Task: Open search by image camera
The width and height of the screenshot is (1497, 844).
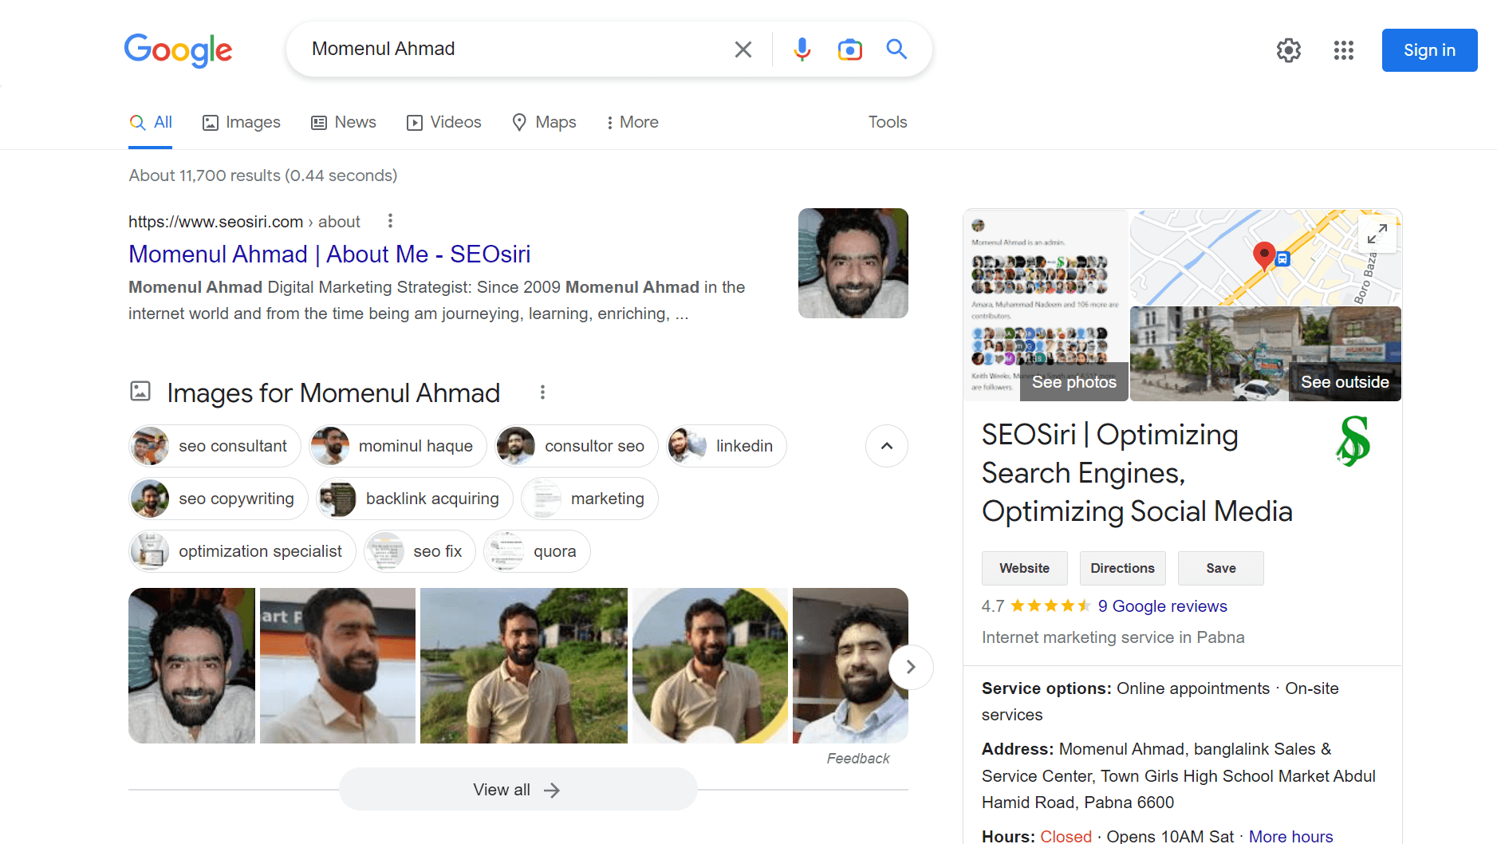Action: (849, 49)
